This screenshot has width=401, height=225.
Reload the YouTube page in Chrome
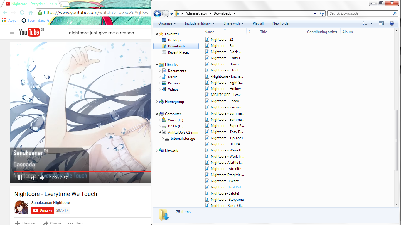point(22,13)
